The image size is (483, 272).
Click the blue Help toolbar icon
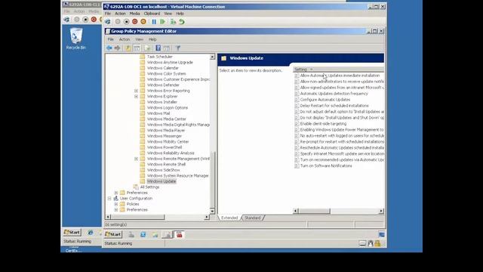[x=158, y=48]
